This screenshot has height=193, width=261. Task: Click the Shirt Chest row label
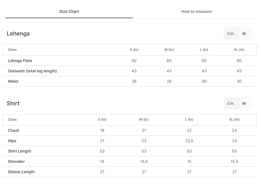click(x=13, y=130)
